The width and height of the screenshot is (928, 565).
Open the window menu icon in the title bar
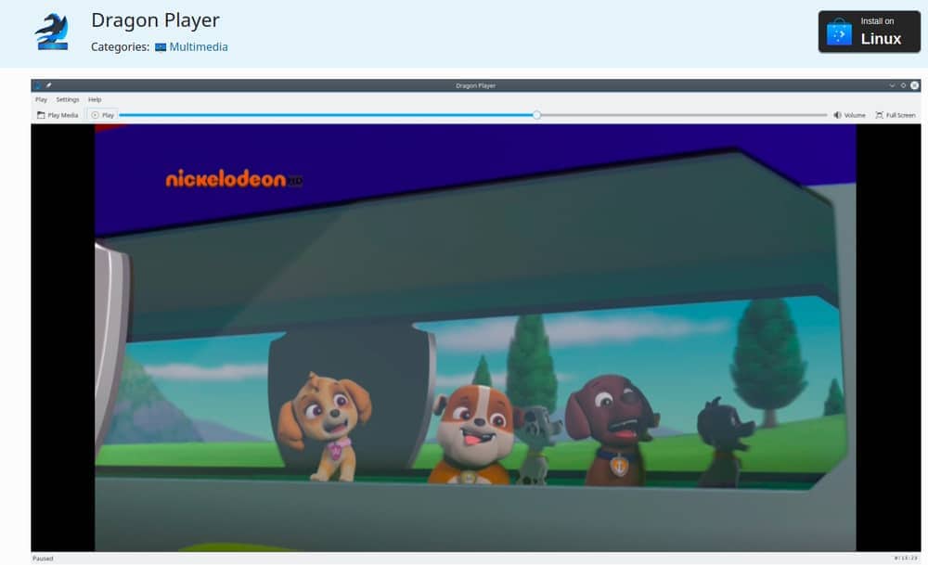pyautogui.click(x=38, y=85)
